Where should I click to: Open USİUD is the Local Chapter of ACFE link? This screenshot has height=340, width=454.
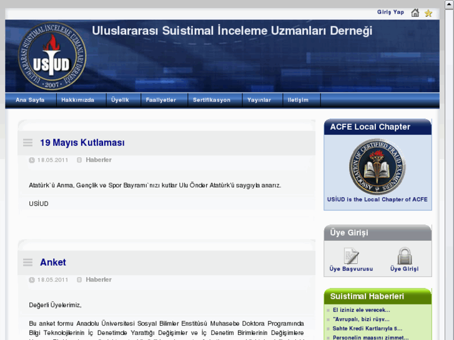pyautogui.click(x=377, y=200)
